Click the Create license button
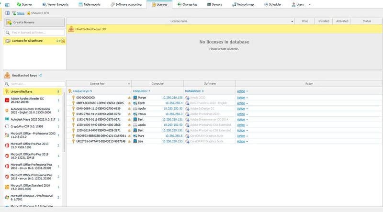The width and height of the screenshot is (383, 212). pos(33,22)
